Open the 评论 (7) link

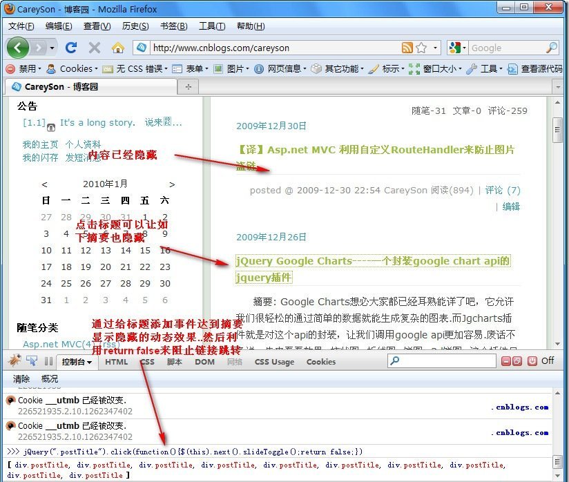[x=503, y=190]
